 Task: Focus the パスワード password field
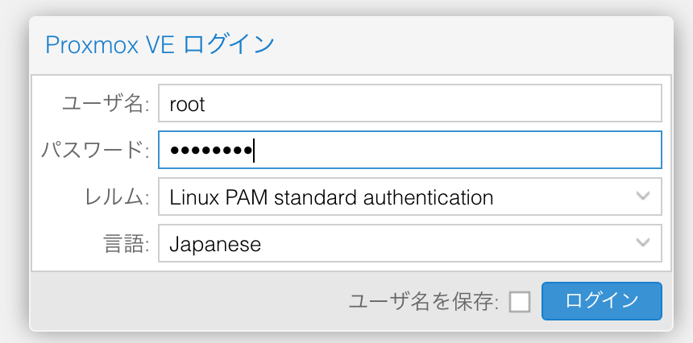pyautogui.click(x=409, y=150)
